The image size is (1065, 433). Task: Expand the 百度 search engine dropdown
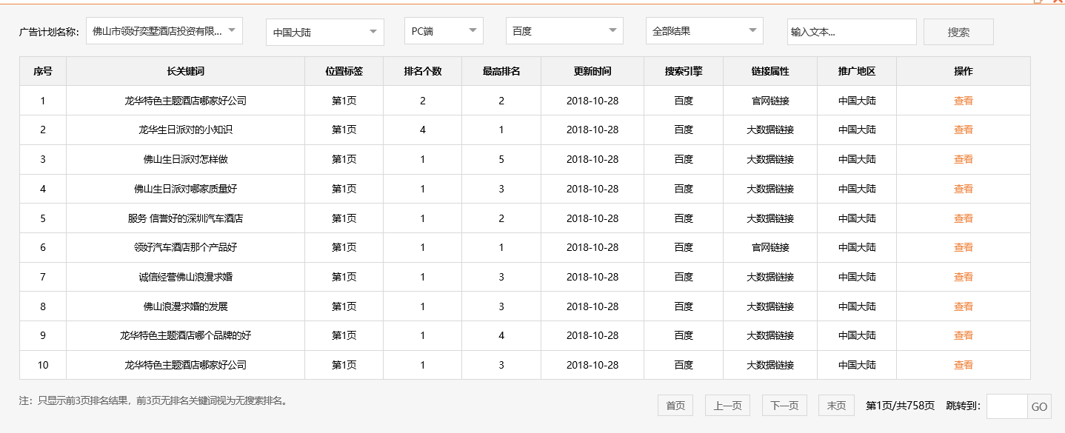(x=564, y=31)
